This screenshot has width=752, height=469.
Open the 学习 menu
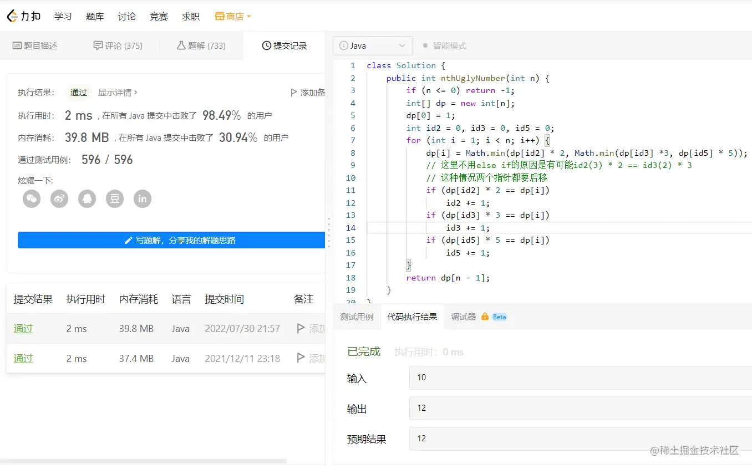pos(63,17)
